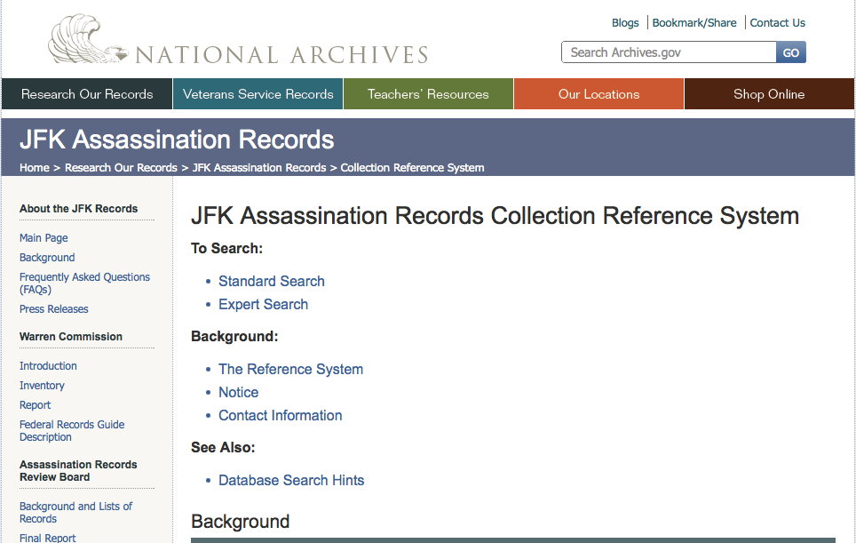856x543 pixels.
Task: Open Standard Search link
Action: 272,281
